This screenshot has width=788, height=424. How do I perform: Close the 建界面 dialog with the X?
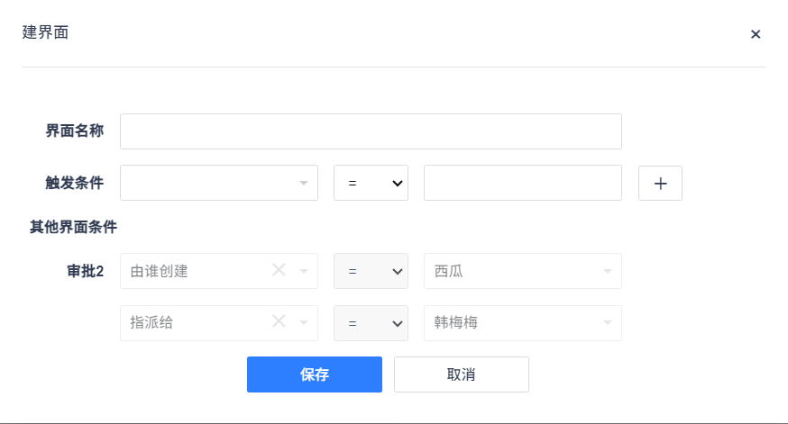click(756, 34)
